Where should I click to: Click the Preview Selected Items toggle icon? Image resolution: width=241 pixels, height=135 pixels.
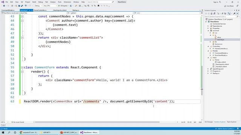pos(237,13)
